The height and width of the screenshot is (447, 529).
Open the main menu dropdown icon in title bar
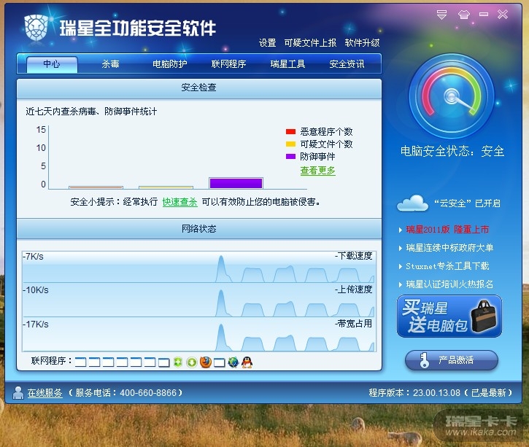[x=441, y=15]
